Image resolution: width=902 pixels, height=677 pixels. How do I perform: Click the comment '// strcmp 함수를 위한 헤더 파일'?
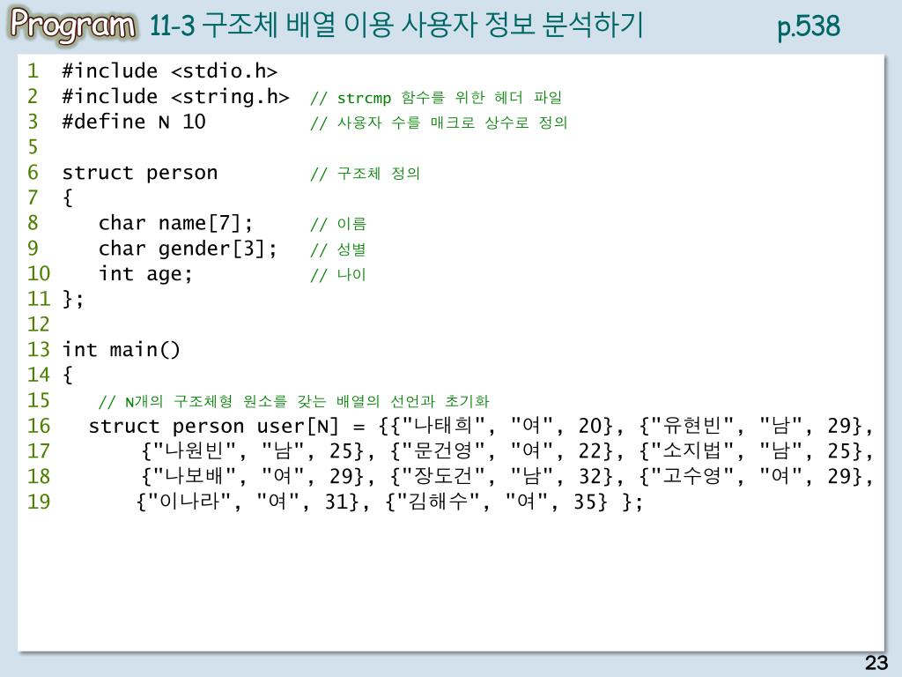pyautogui.click(x=436, y=97)
